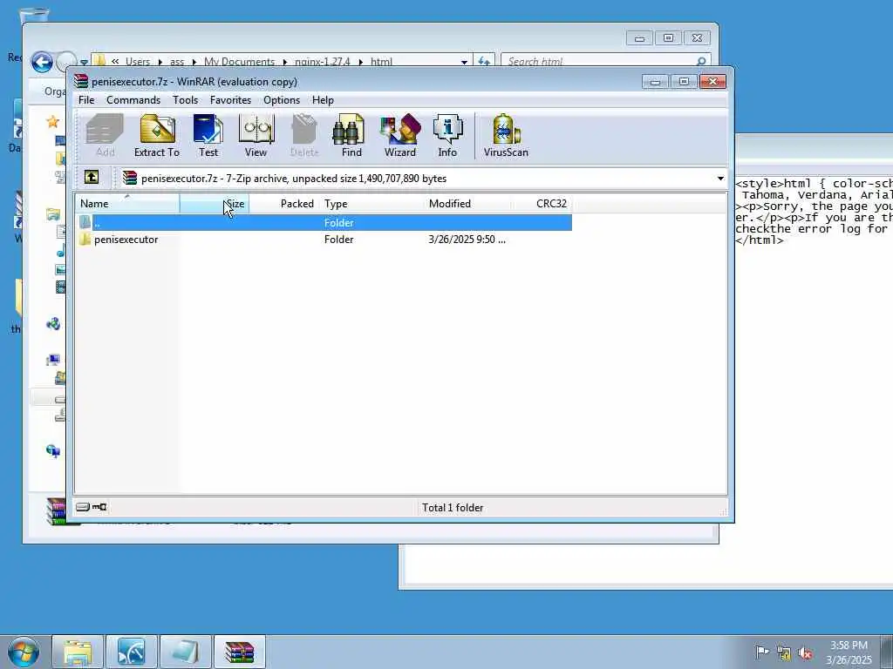Click Explorer refresh button
The width and height of the screenshot is (893, 669).
(484, 62)
